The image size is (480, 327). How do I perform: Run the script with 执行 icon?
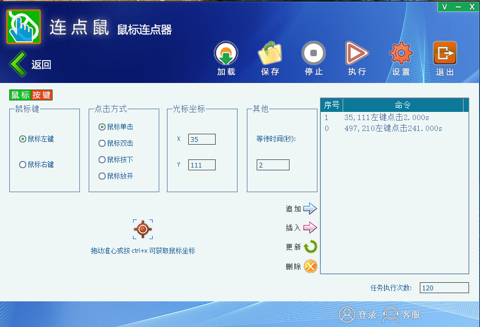(x=357, y=54)
